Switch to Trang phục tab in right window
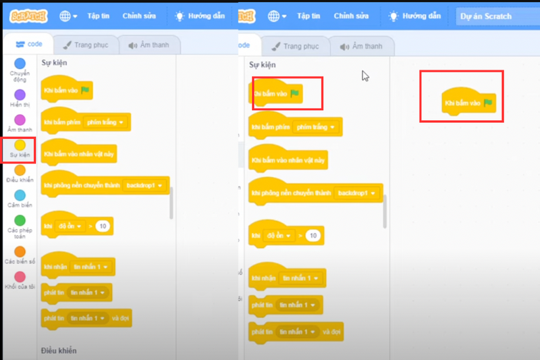The width and height of the screenshot is (540, 360). (295, 46)
